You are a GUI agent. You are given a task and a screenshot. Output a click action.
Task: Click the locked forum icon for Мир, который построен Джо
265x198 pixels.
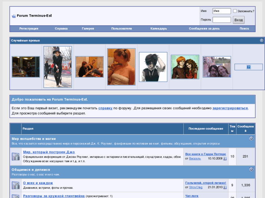pos(16,157)
